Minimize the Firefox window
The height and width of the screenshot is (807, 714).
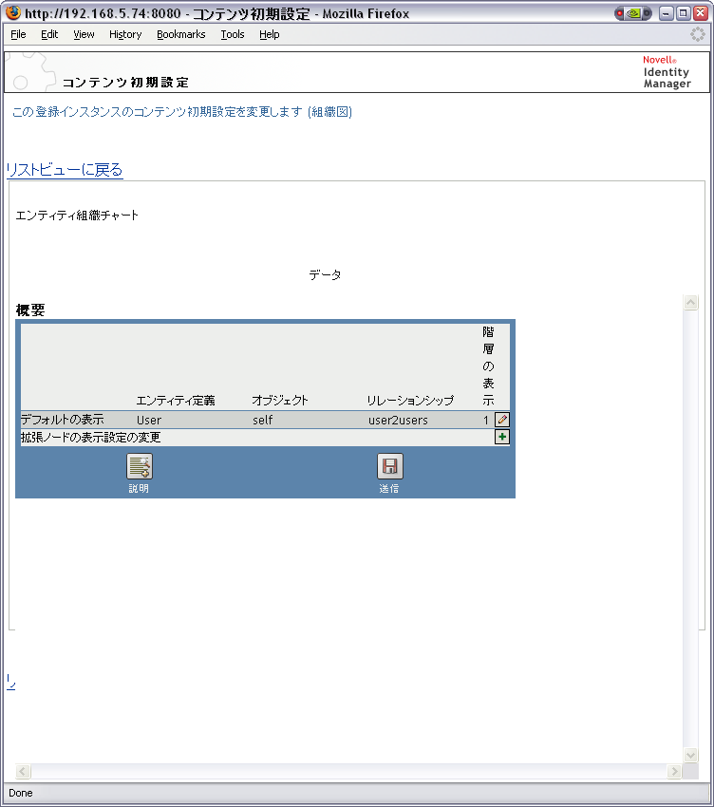point(667,13)
